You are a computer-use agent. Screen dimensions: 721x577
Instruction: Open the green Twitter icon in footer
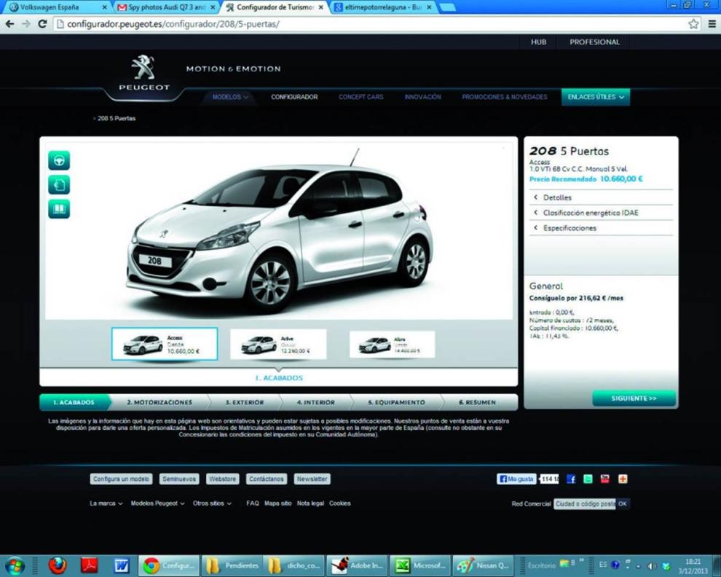[x=588, y=479]
